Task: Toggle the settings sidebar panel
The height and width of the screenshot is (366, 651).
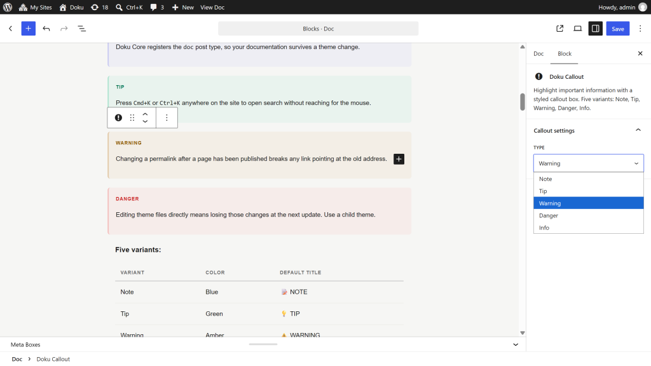Action: click(x=595, y=29)
